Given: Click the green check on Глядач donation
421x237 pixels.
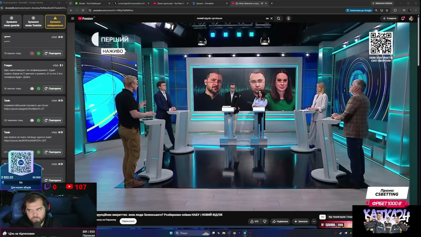Looking at the screenshot, I should 38,89.
